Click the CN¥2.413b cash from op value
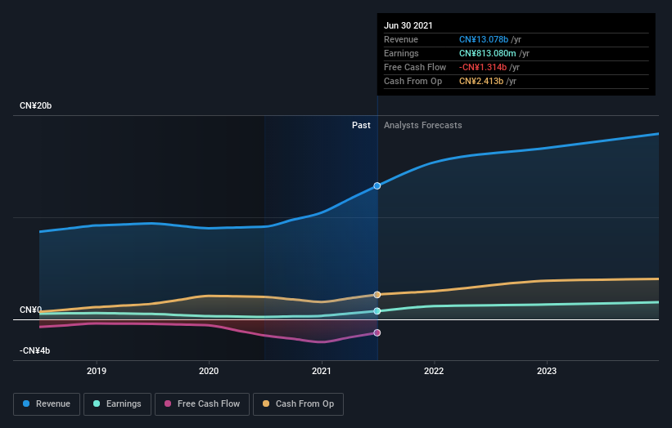Screen dimensions: 672x428 point(481,81)
